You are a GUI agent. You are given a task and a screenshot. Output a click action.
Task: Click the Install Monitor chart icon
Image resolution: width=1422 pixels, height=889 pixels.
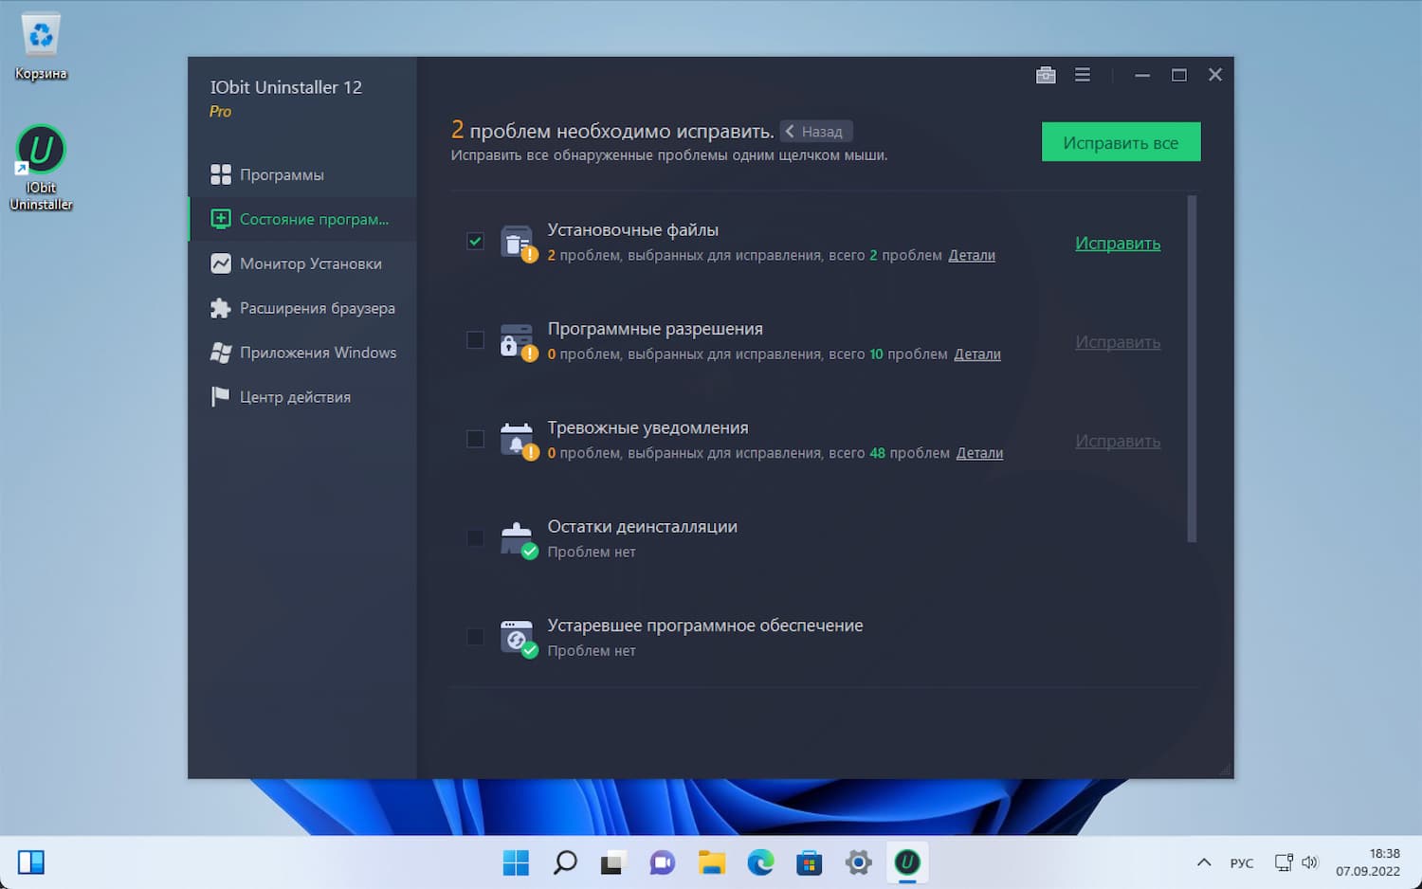coord(221,263)
